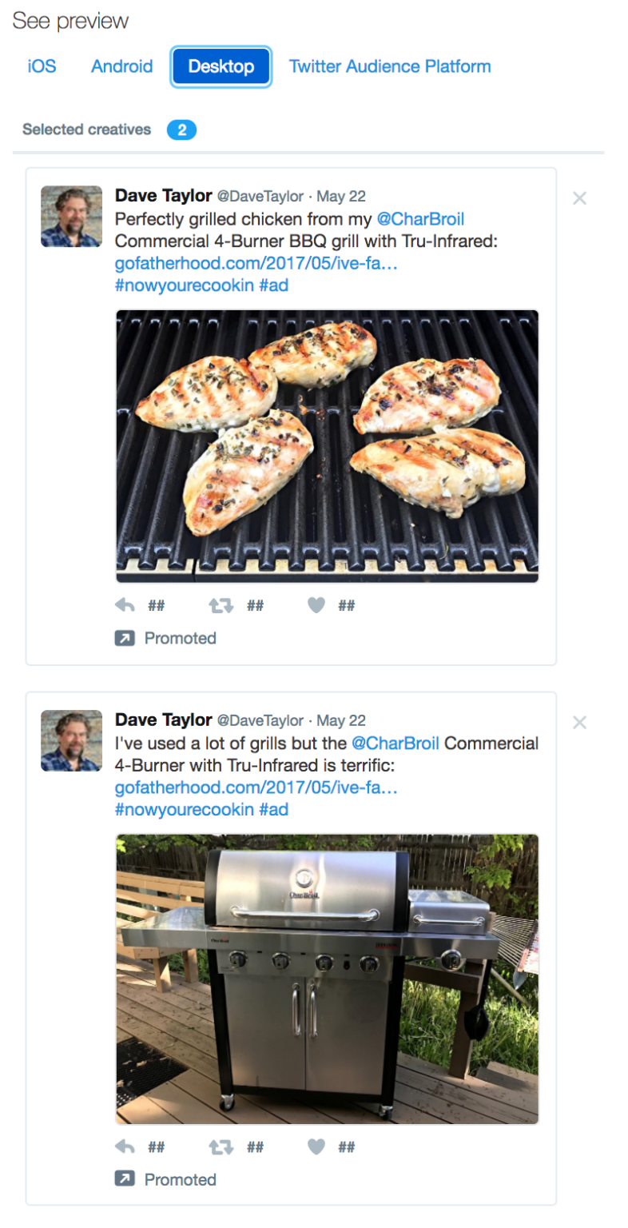628x1228 pixels.
Task: Click the Promoted arrow icon on the first tweet
Action: click(125, 638)
